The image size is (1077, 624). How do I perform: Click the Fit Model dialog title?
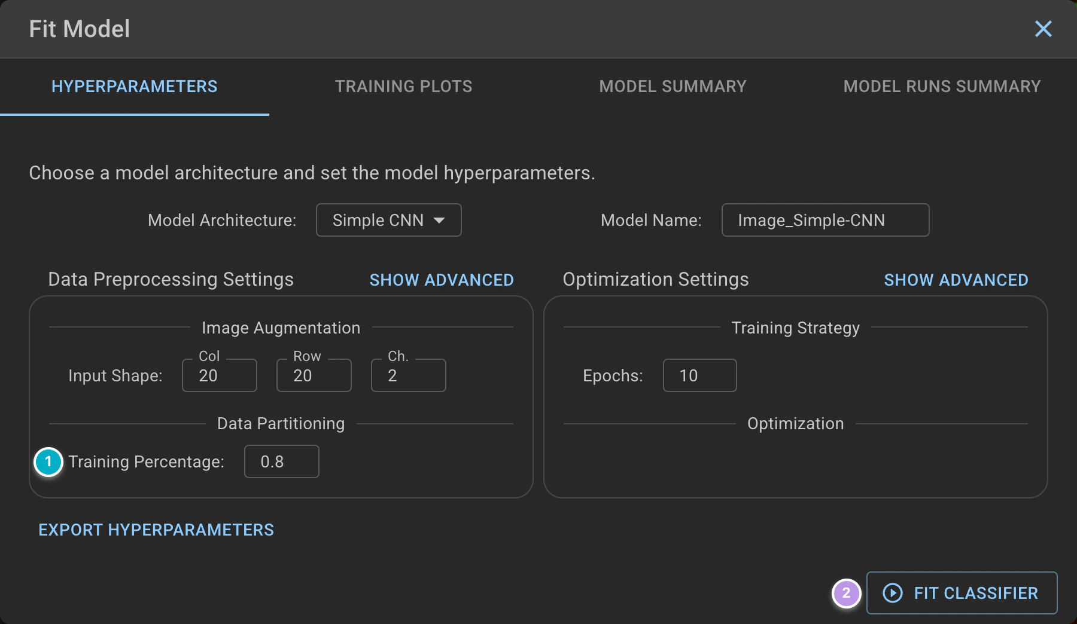click(x=80, y=29)
